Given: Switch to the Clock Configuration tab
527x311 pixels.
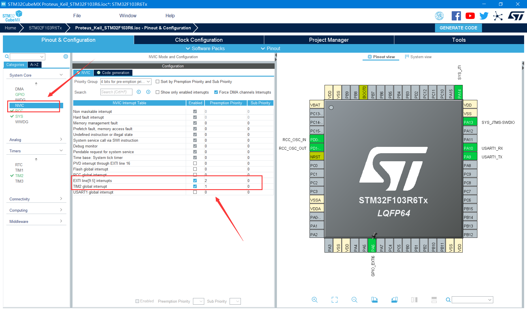Looking at the screenshot, I should (x=198, y=40).
